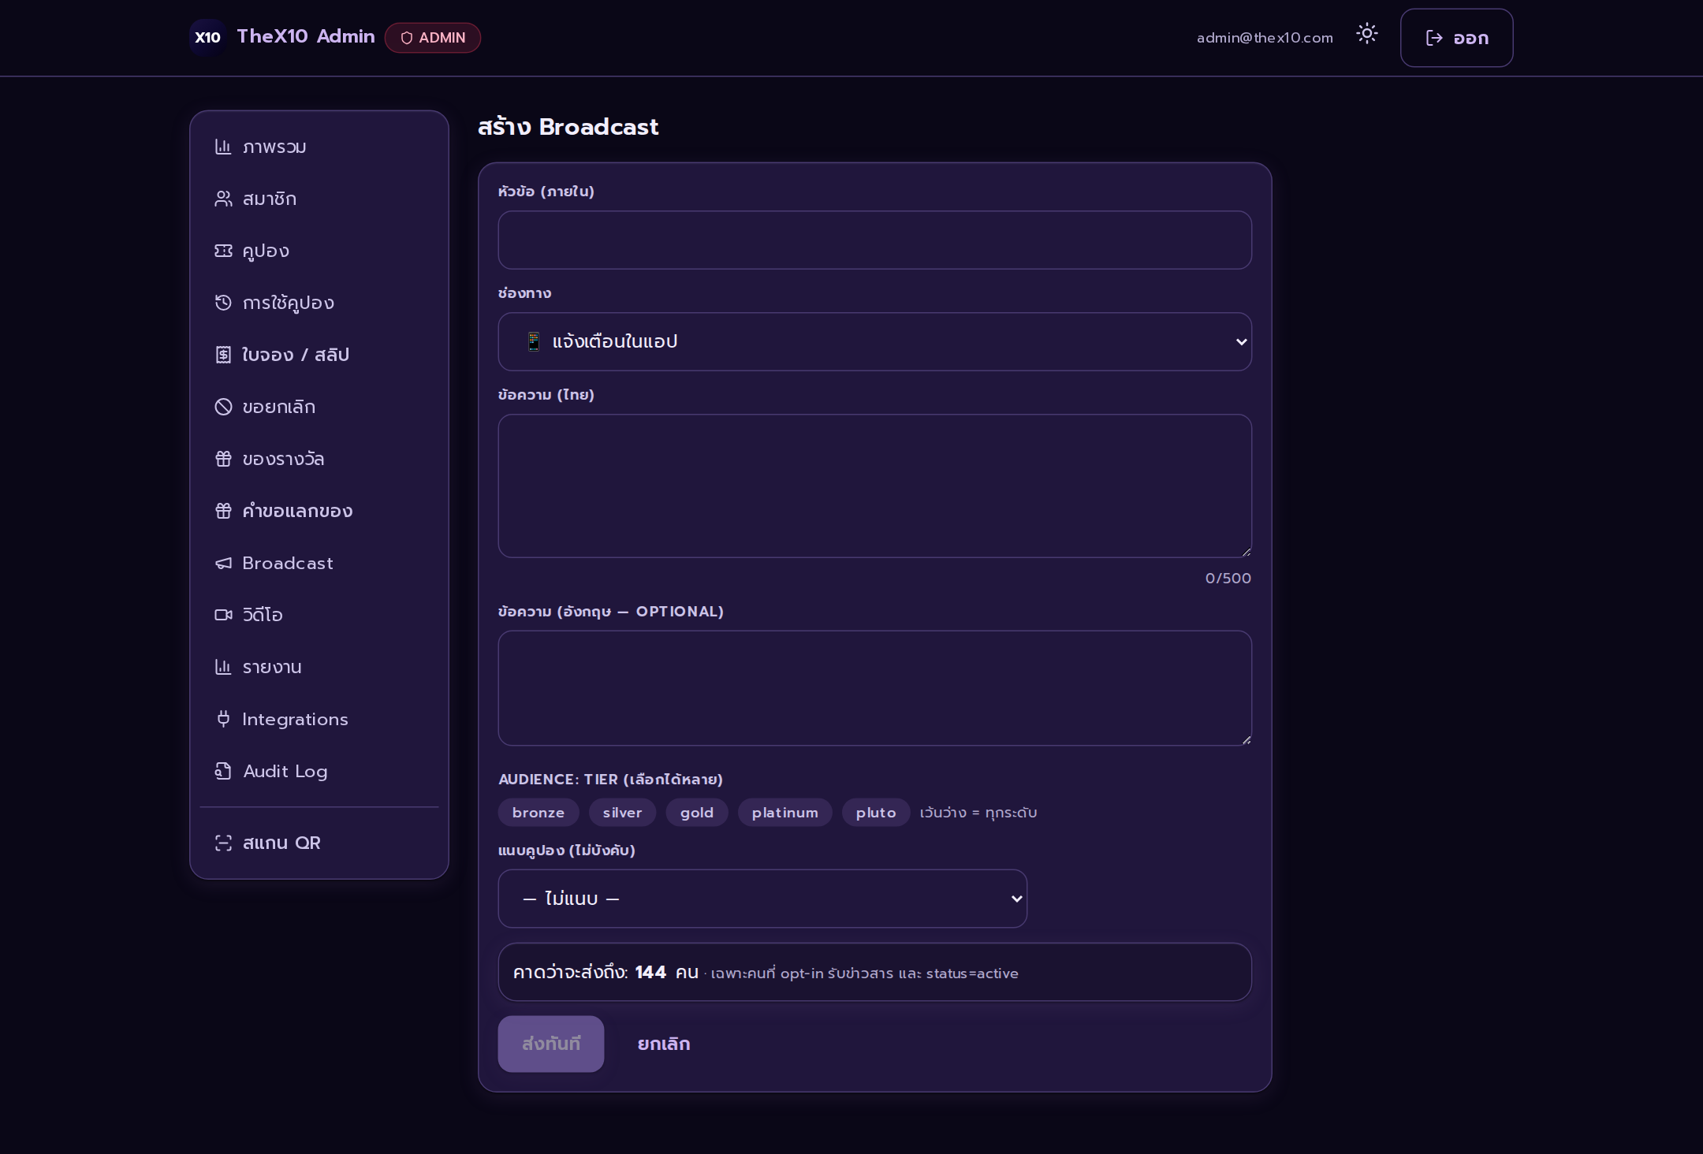Open สแกน QR scanner icon

coord(223,843)
